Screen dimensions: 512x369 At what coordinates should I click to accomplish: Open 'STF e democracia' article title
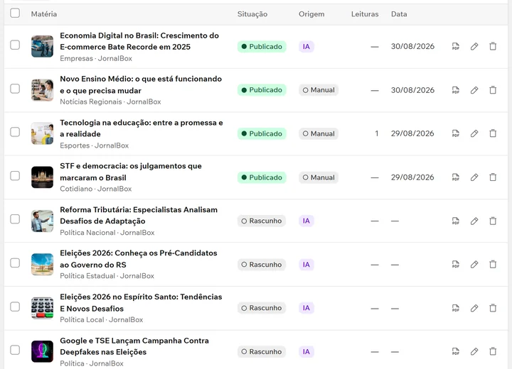coord(131,172)
